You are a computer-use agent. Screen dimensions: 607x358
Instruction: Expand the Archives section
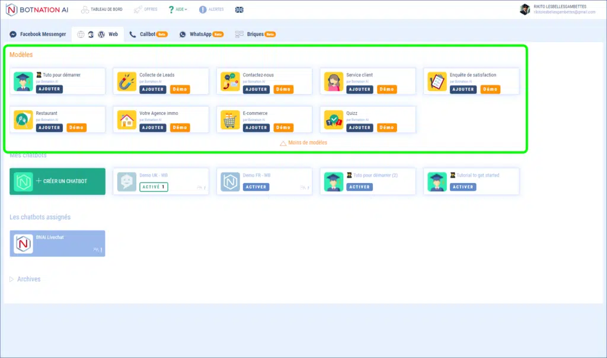click(25, 279)
